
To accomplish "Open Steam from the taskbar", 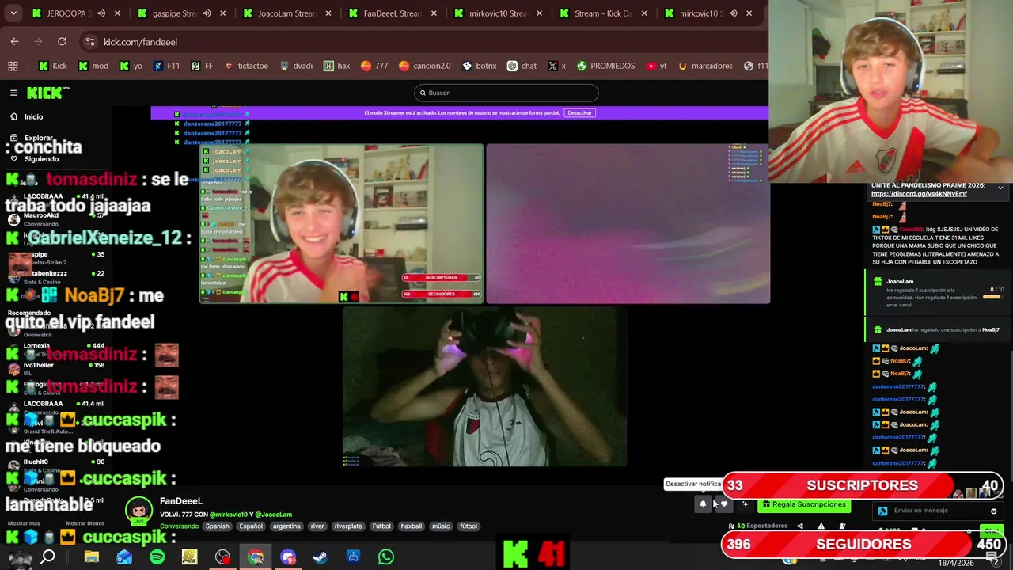I will 320,557.
